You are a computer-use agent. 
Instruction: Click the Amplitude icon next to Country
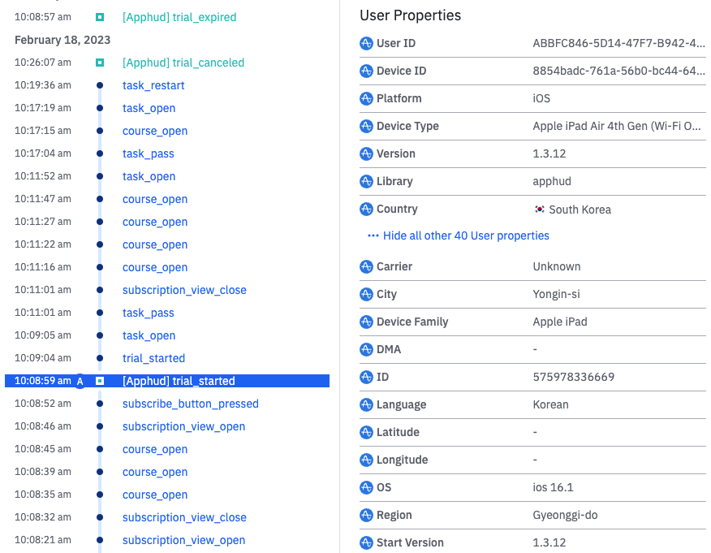(x=366, y=209)
